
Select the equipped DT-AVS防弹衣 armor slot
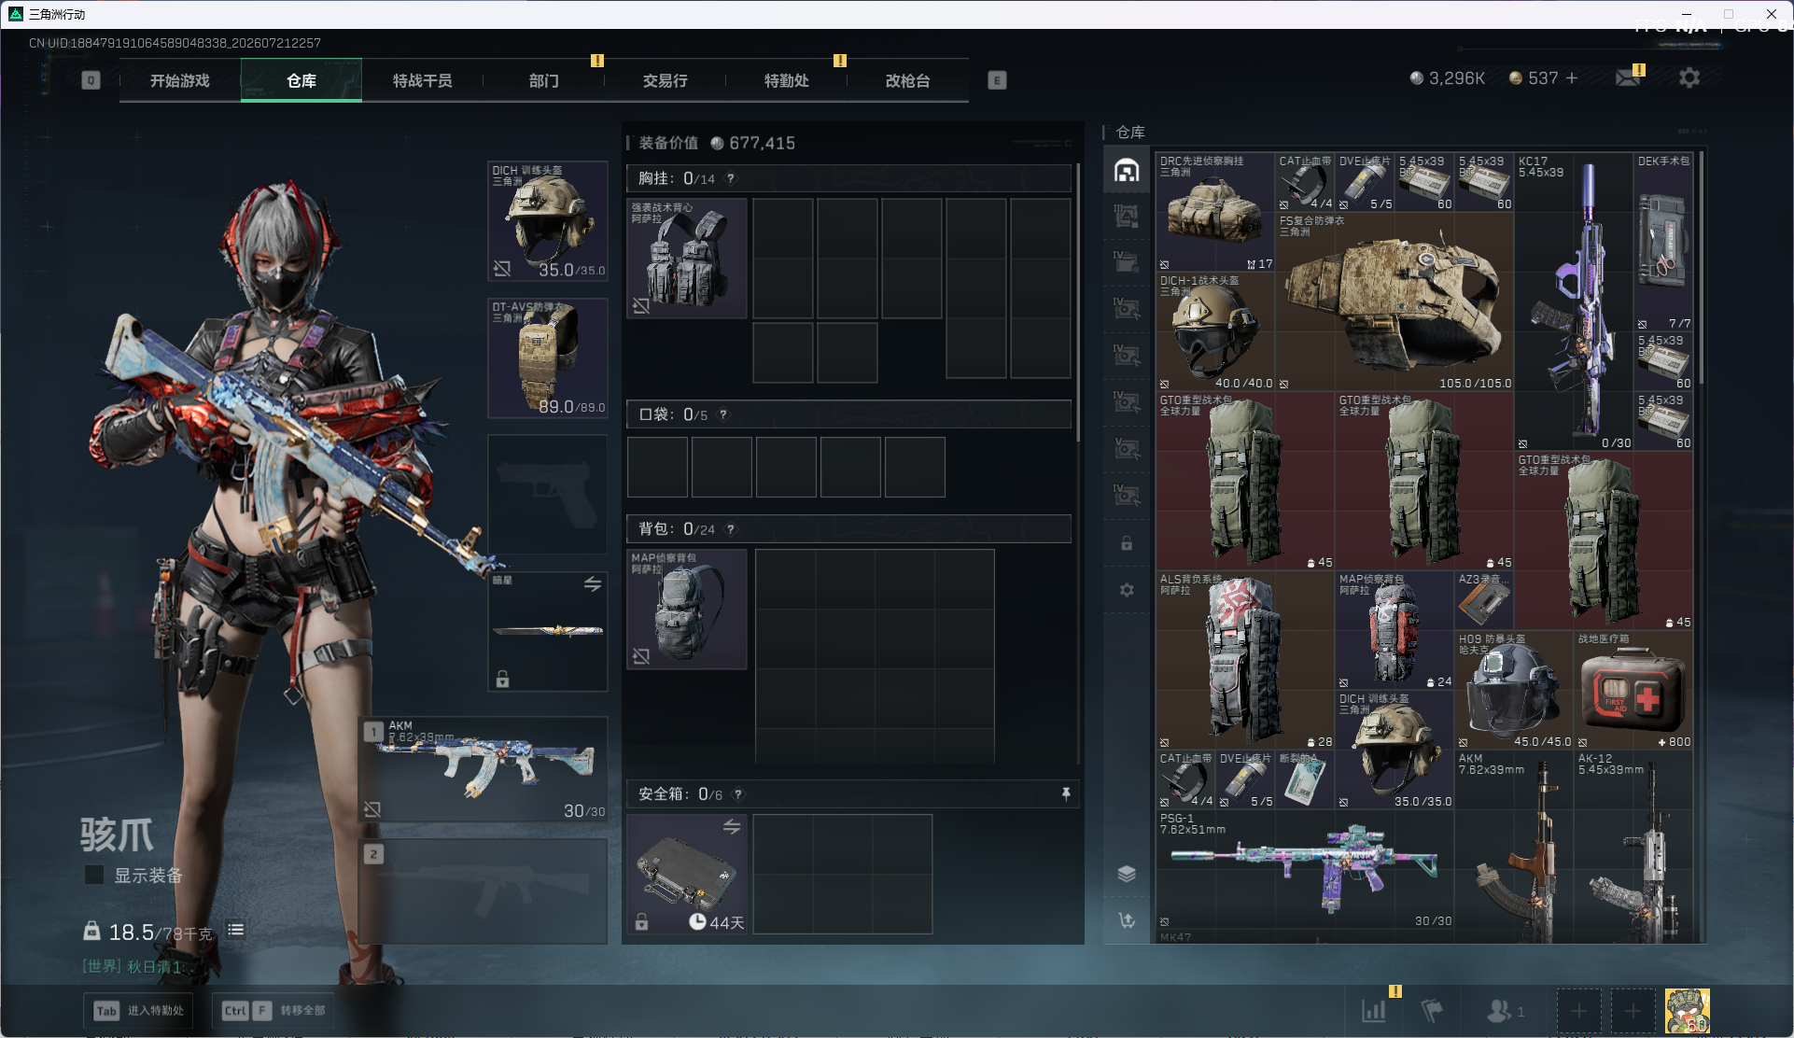pyautogui.click(x=548, y=358)
